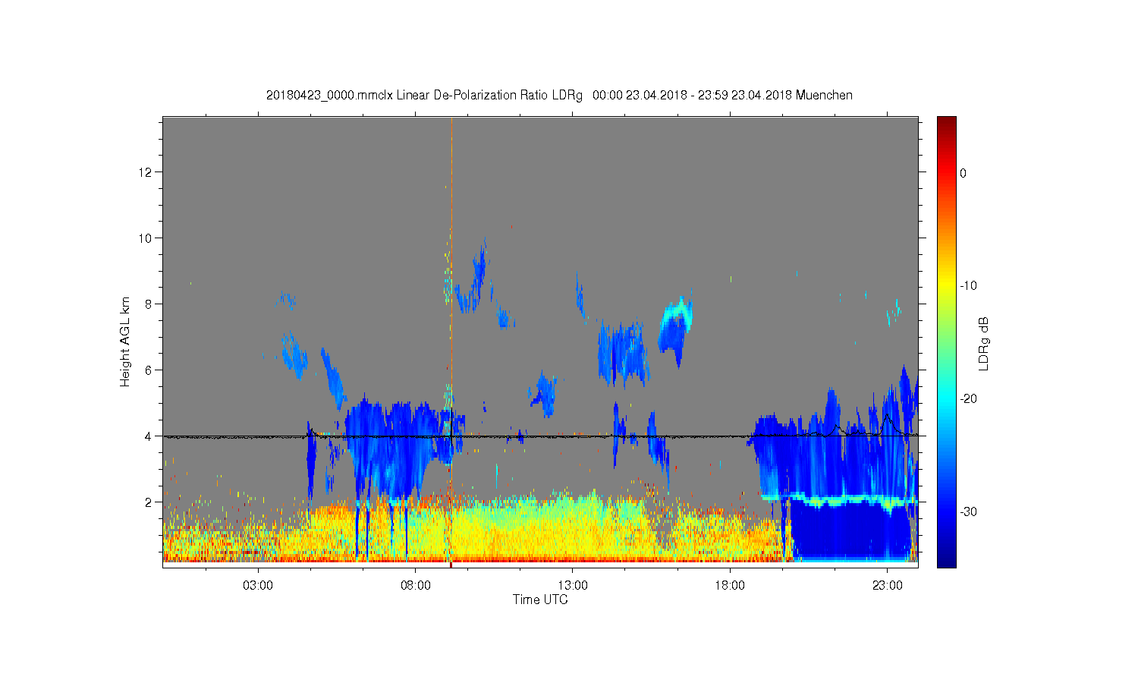This screenshot has height=683, width=1138.
Task: Click the 23:00 time tick label
Action: coord(888,586)
